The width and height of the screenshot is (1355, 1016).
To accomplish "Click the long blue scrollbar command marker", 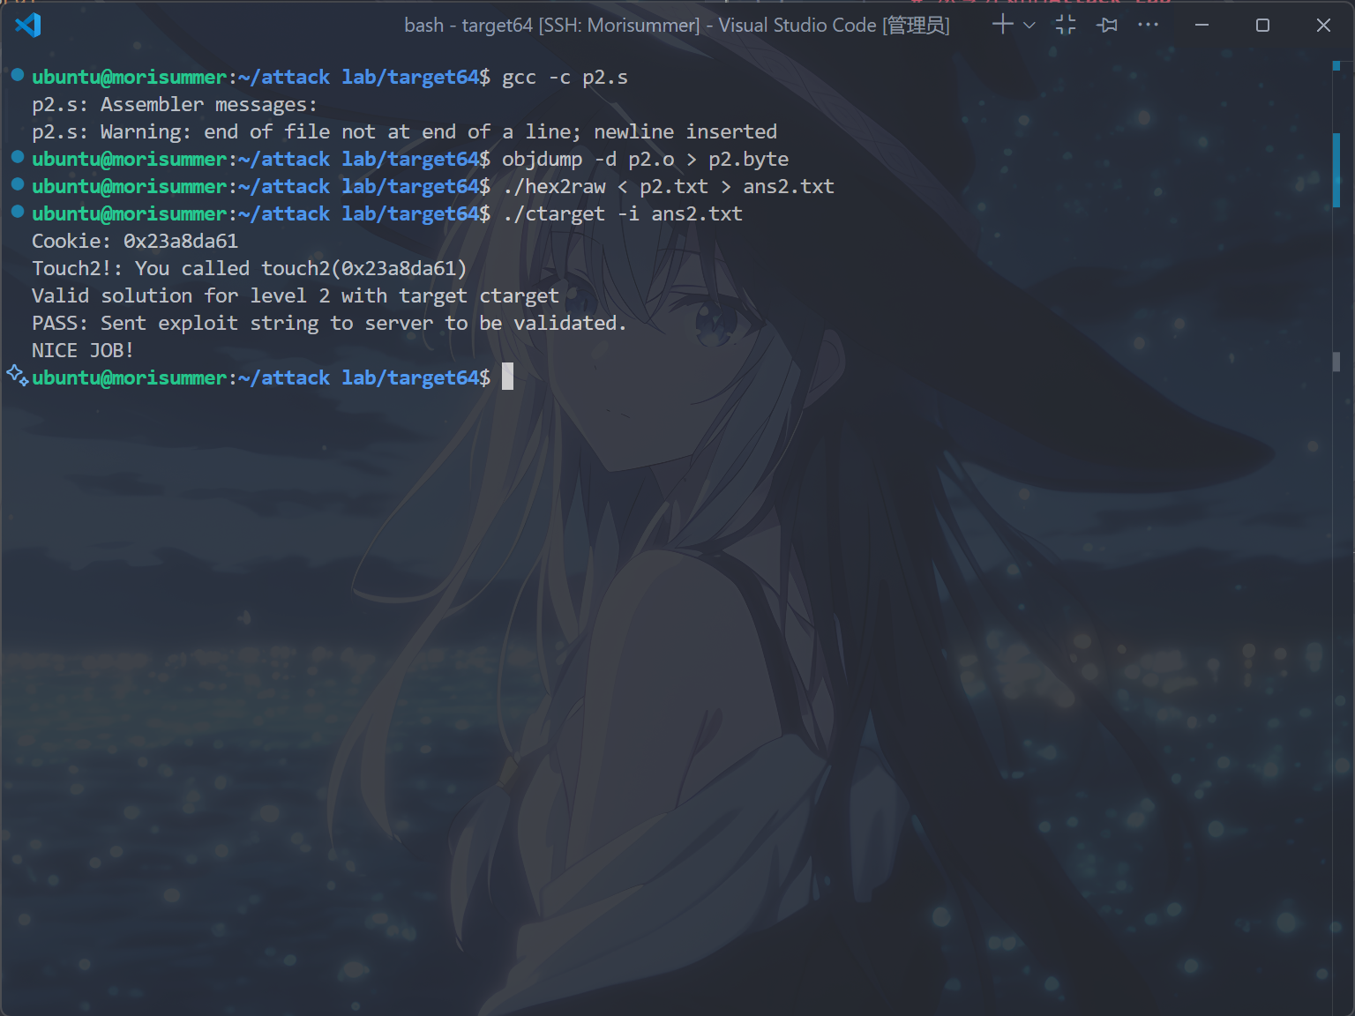I will pos(1336,169).
